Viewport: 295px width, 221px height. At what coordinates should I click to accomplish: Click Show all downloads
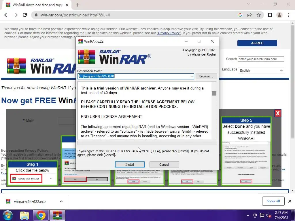(273, 201)
